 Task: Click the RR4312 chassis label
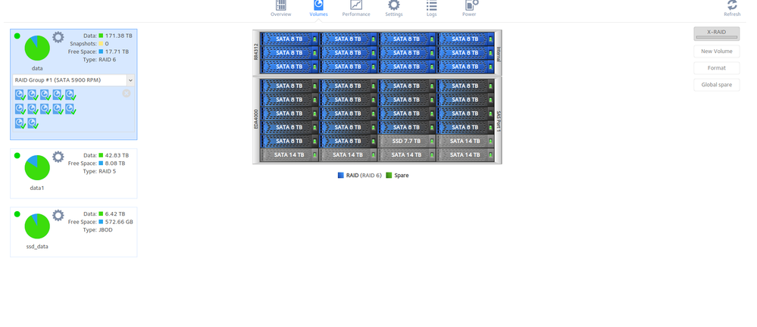(256, 52)
